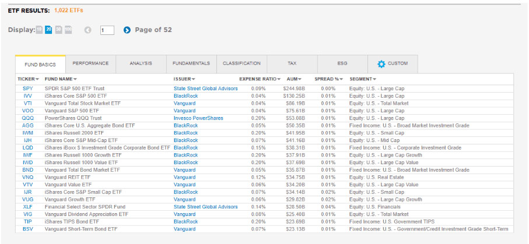Screen dimensions: 529x244
Task: Open the Fundamentals tab
Action: pyautogui.click(x=191, y=63)
